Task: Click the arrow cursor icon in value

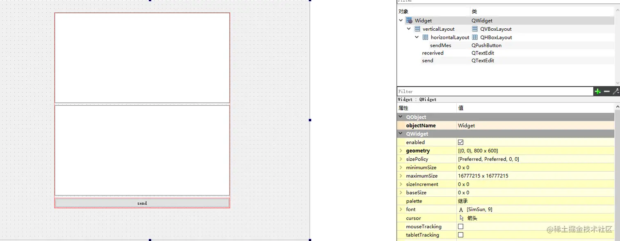Action: point(462,218)
